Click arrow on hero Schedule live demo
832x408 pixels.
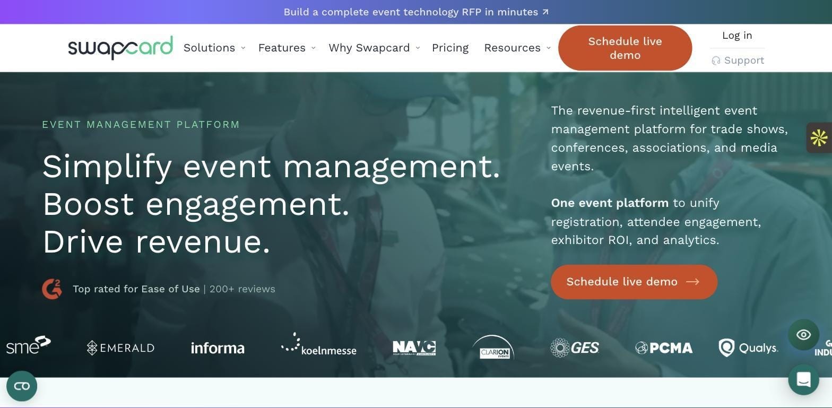(x=692, y=282)
